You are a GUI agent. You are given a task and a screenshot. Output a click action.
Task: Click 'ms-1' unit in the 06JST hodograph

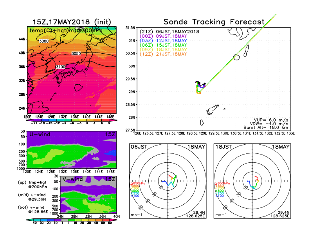click(x=137, y=215)
